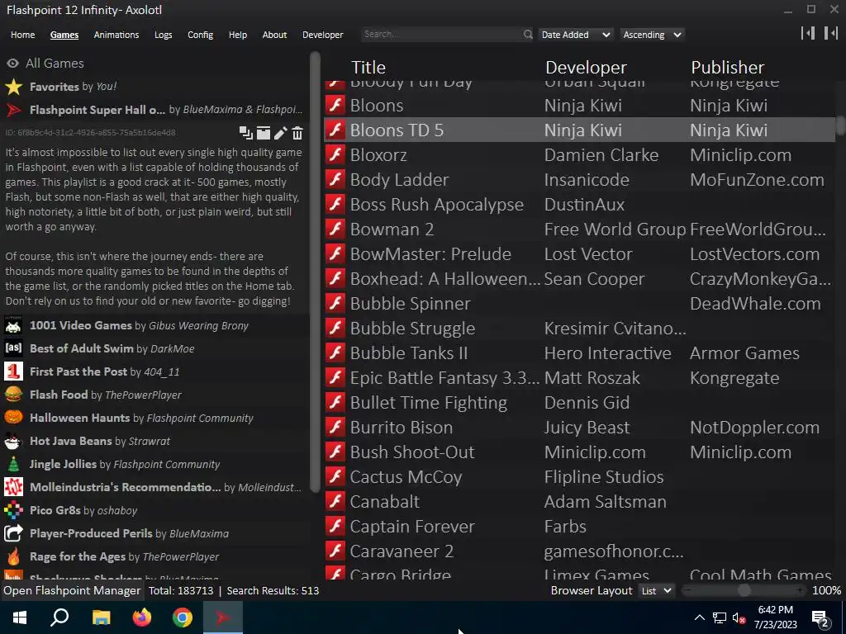Click Open Flashpoint Manager button
Viewport: 846px width, 634px height.
(x=72, y=591)
